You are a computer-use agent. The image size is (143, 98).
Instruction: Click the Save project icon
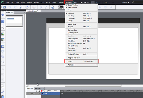pos(4,7)
